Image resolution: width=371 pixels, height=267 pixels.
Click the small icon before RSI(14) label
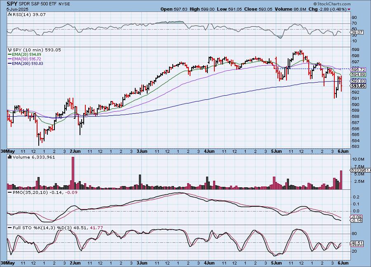tap(9, 15)
